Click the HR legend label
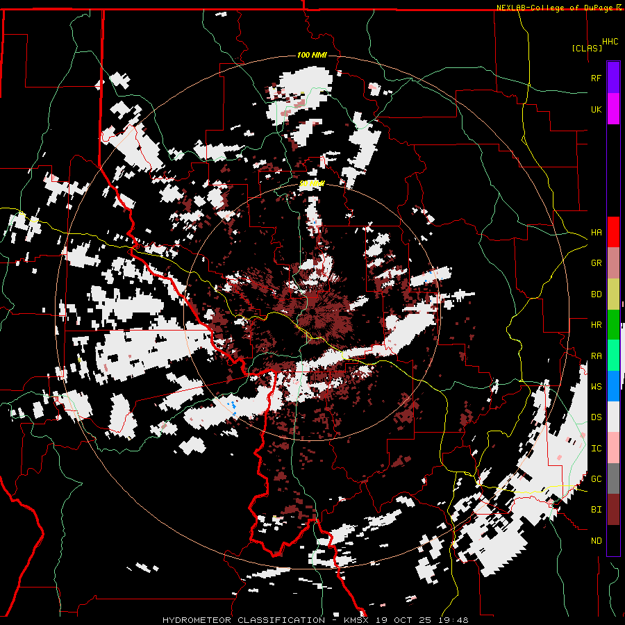625x625 pixels. pos(596,325)
